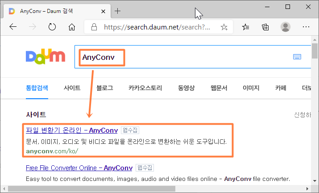The width and height of the screenshot is (319, 193).
Task: Switch to the 사이트 tab
Action: [x=72, y=88]
